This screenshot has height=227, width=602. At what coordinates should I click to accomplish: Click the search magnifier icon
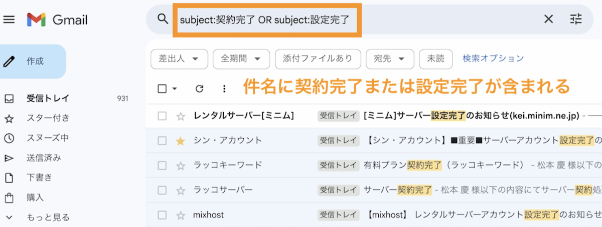[163, 19]
